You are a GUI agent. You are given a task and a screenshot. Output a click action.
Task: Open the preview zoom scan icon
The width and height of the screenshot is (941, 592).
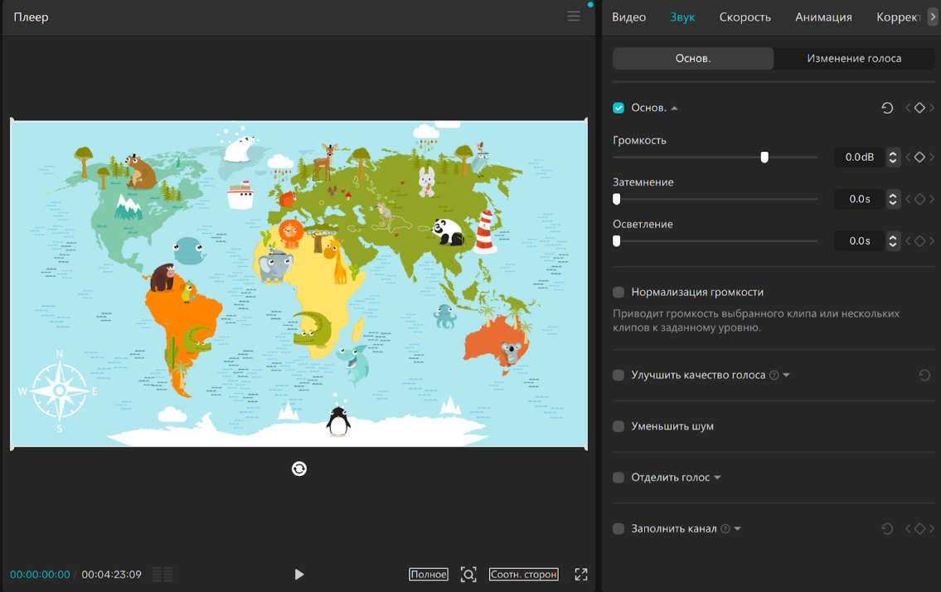pos(468,575)
